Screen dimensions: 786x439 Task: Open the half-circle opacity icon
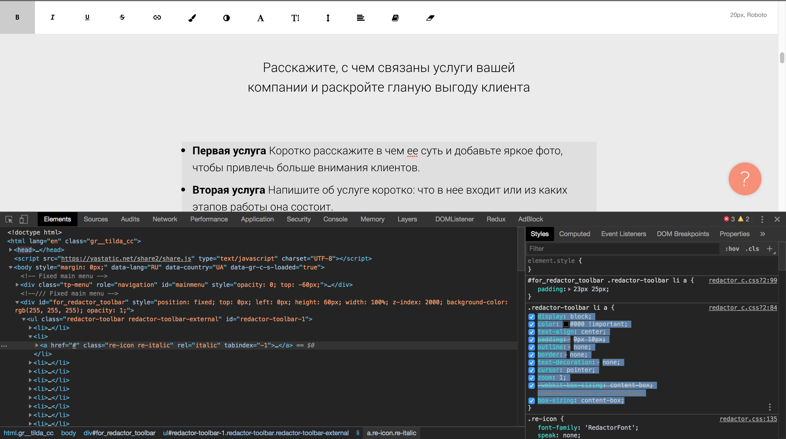click(227, 18)
